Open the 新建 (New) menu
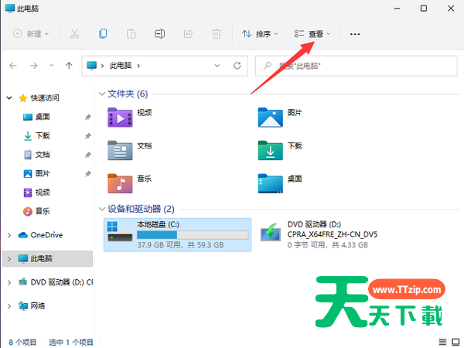The image size is (464, 348). (31, 34)
